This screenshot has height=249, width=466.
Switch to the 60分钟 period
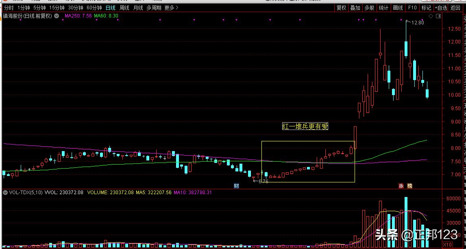point(94,8)
